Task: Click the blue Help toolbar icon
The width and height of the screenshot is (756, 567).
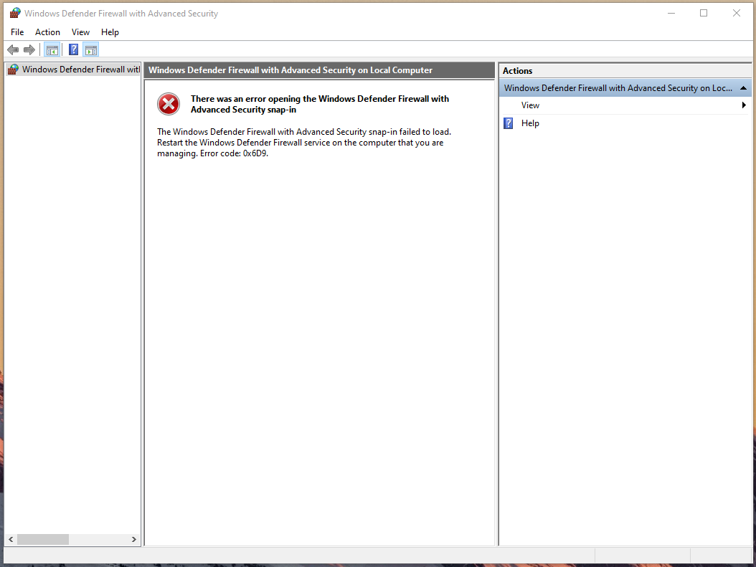Action: (73, 49)
